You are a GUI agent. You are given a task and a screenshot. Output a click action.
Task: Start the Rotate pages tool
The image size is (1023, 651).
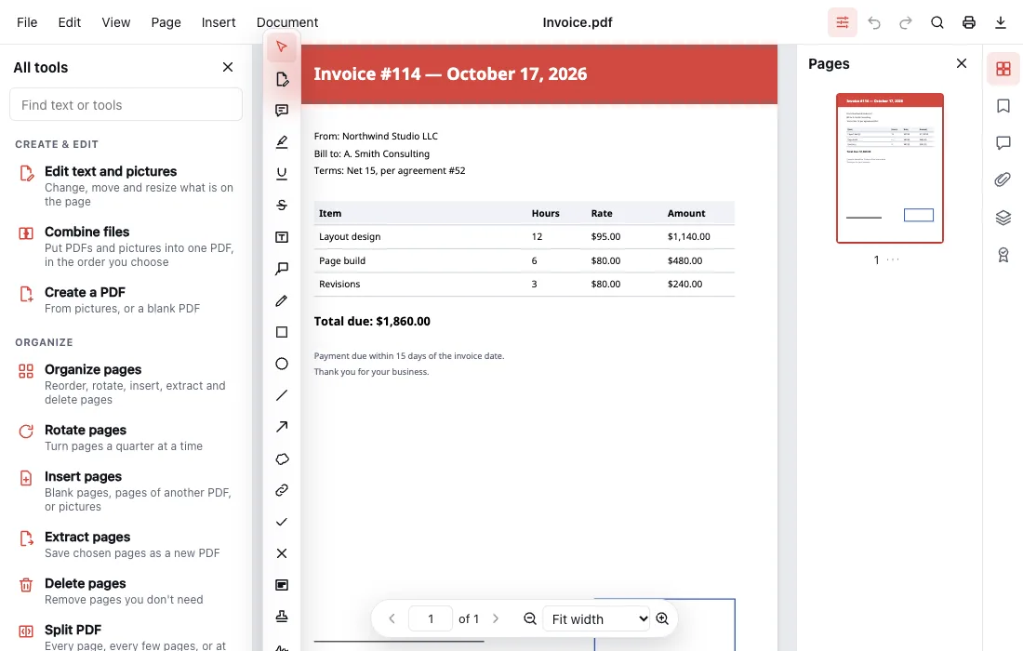tap(126, 438)
